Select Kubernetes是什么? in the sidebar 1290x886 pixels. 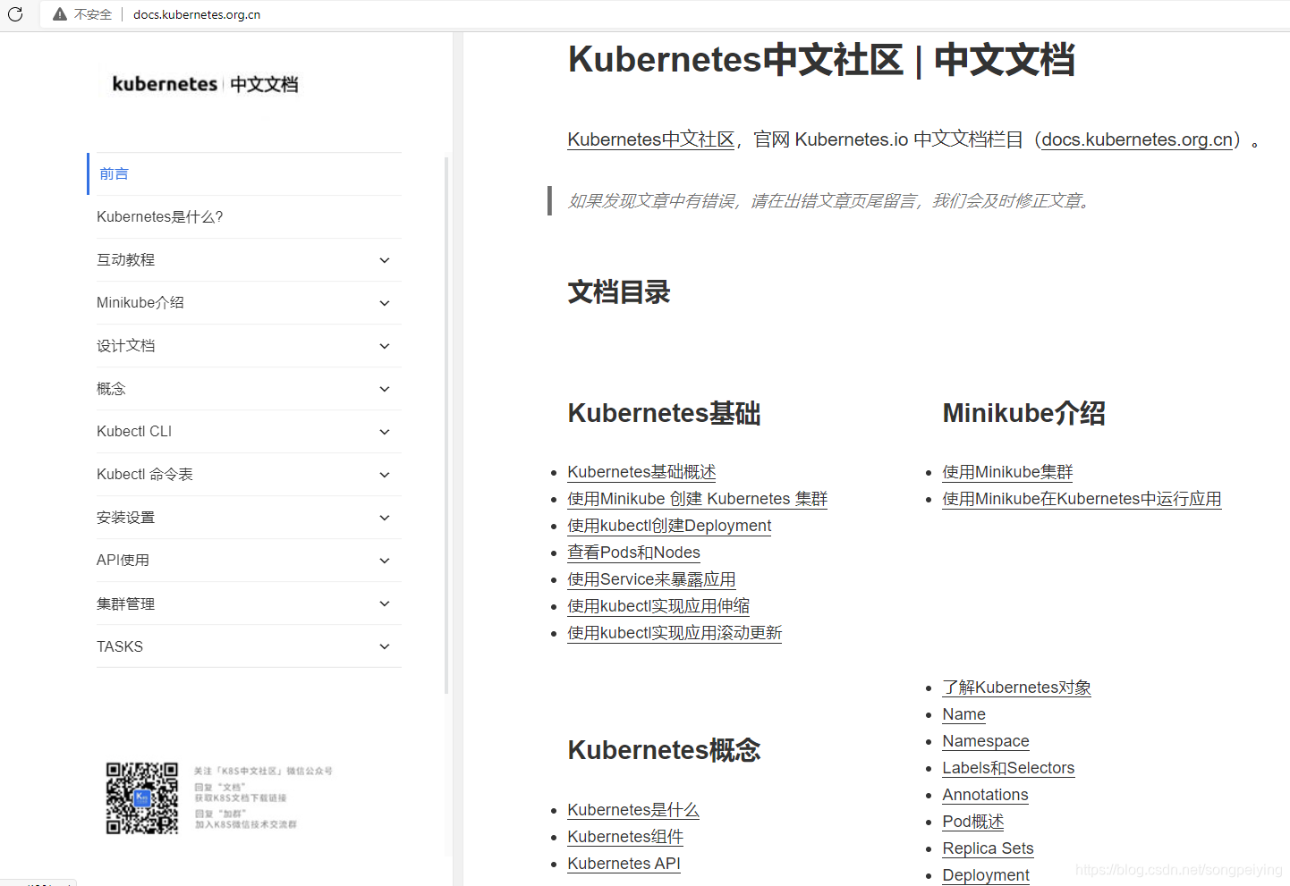pos(160,216)
